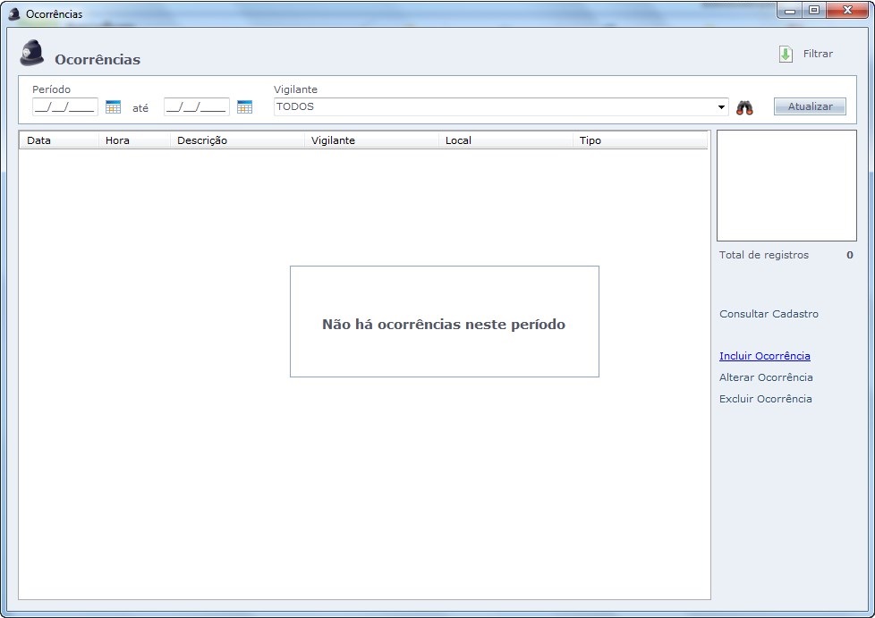
Task: Expand the Vigilante dropdown arrow
Action: tap(721, 107)
